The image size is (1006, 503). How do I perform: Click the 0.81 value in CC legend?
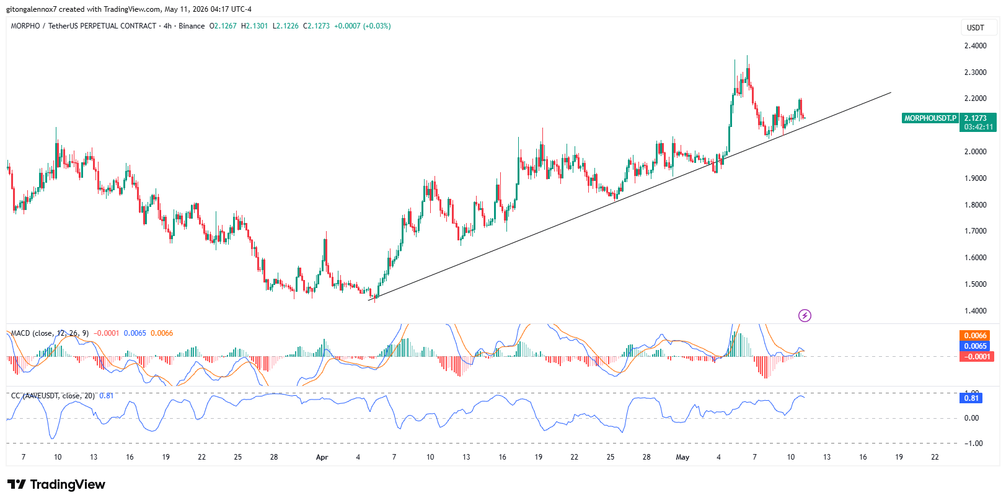pyautogui.click(x=107, y=396)
